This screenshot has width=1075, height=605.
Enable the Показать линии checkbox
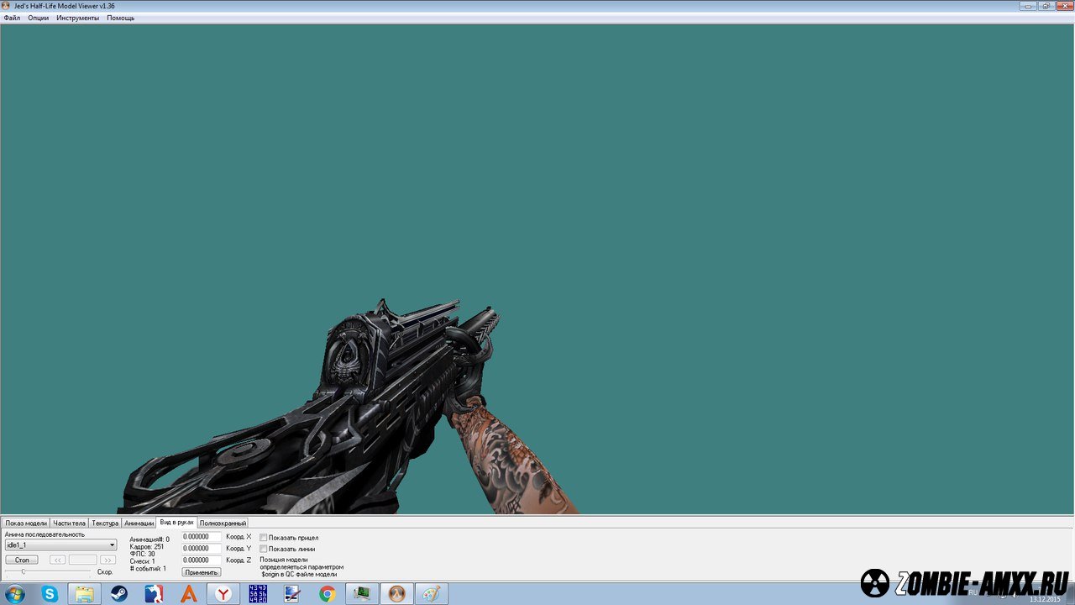(x=264, y=549)
